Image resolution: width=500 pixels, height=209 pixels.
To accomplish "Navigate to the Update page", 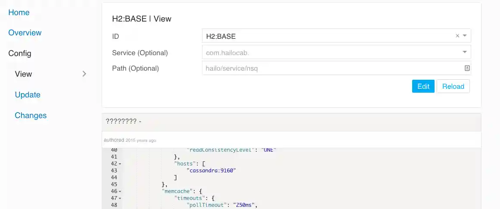I will (x=28, y=95).
